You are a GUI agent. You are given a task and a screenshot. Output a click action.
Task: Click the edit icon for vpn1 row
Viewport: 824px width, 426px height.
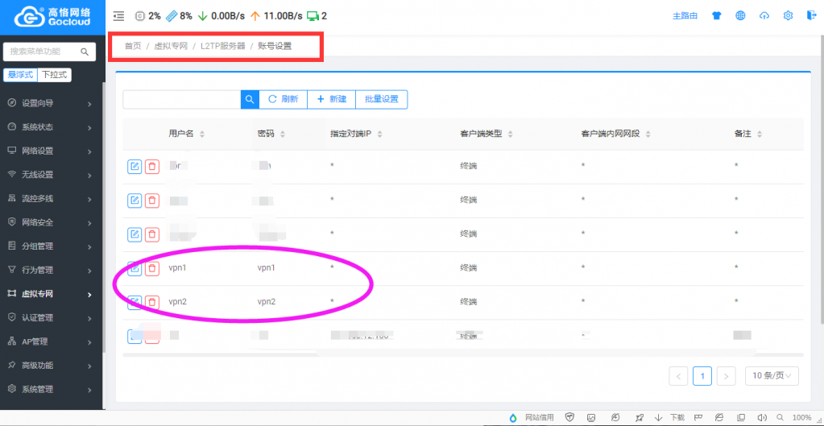135,269
